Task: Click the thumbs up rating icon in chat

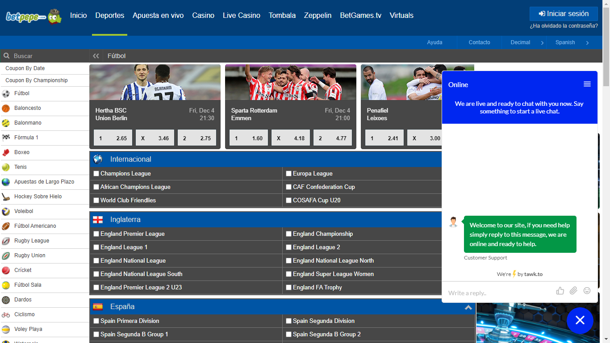Action: click(560, 291)
